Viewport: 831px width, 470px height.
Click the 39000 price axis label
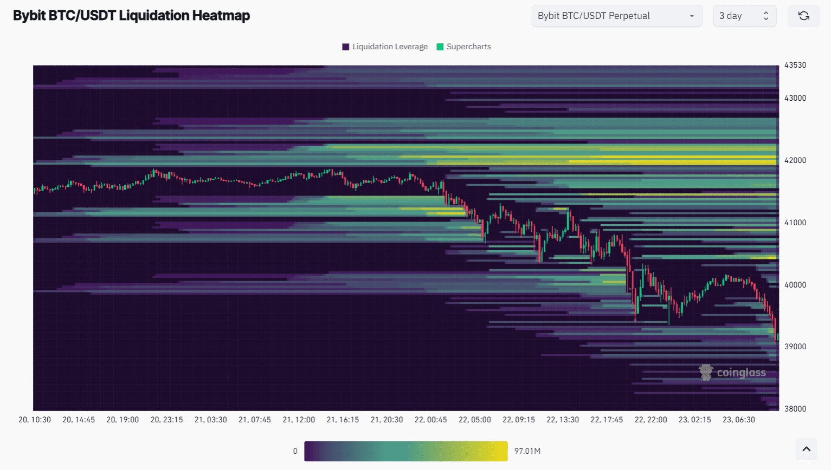[795, 347]
